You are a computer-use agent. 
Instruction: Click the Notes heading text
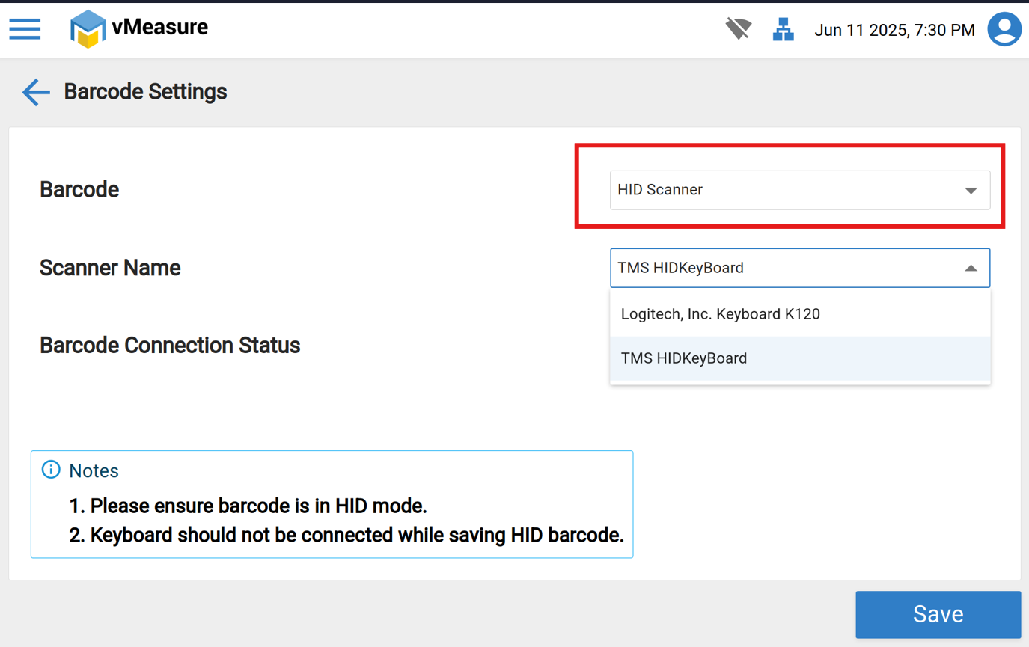click(x=94, y=470)
